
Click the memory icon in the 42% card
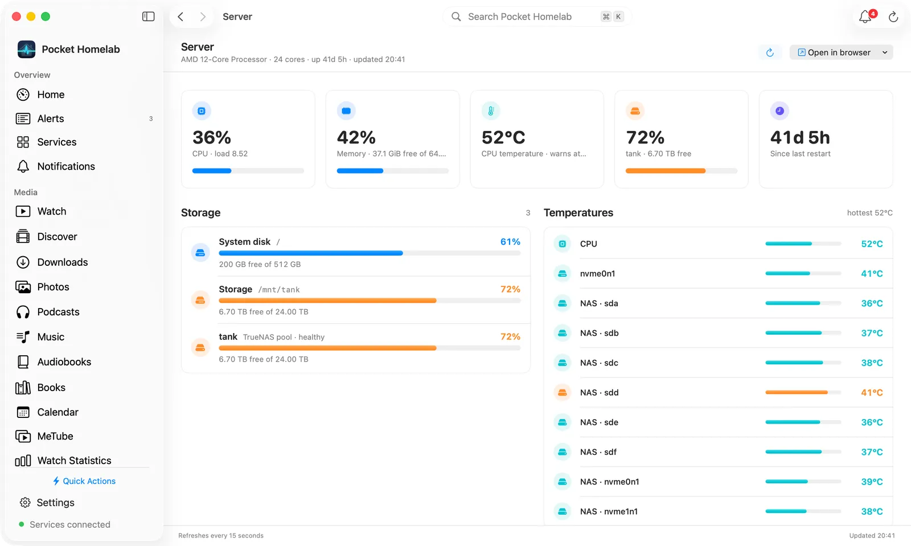346,111
